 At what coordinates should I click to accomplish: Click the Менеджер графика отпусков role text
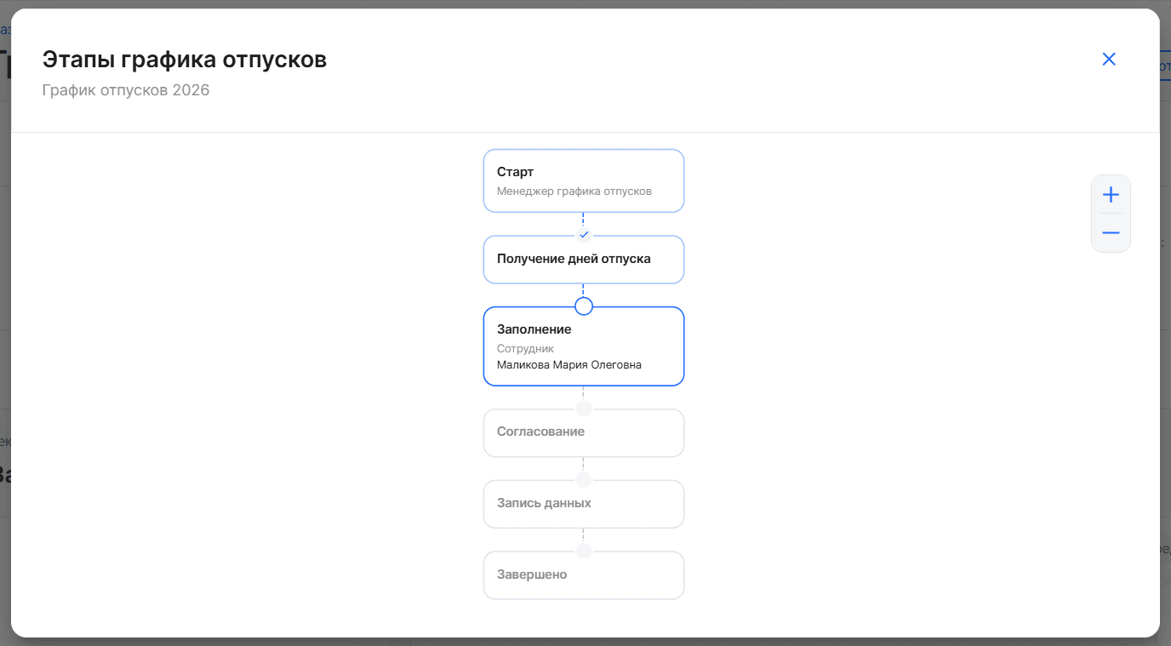tap(574, 192)
